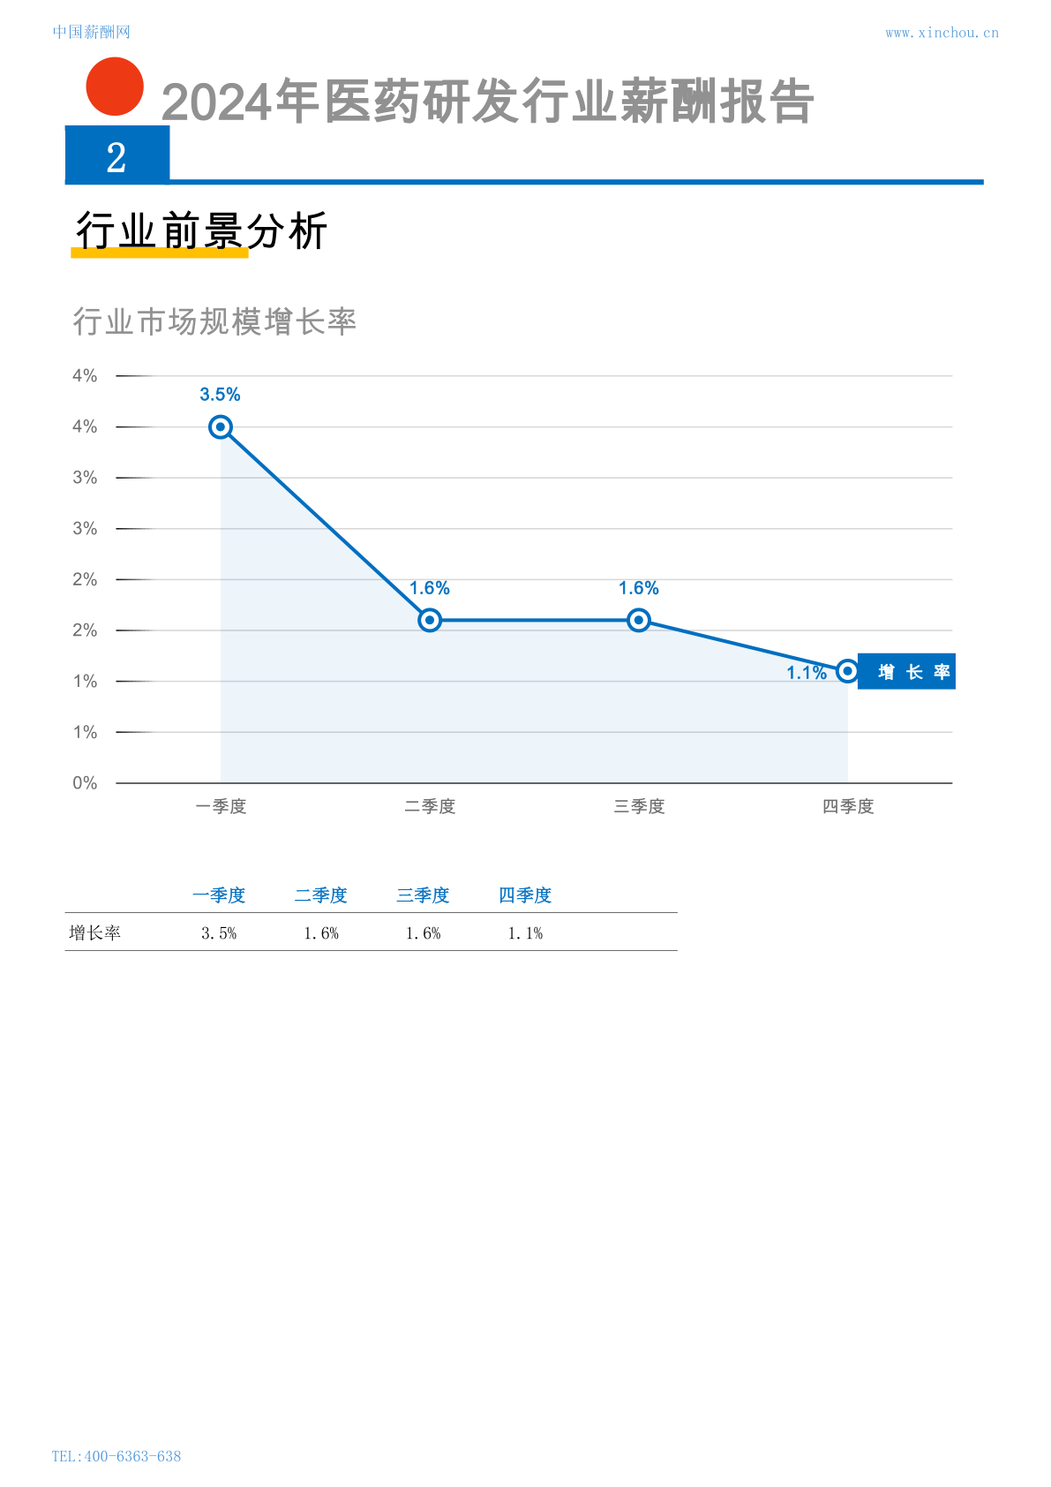Open the www.xinchou.cn link in header
The width and height of the screenshot is (1051, 1487).
(x=942, y=33)
